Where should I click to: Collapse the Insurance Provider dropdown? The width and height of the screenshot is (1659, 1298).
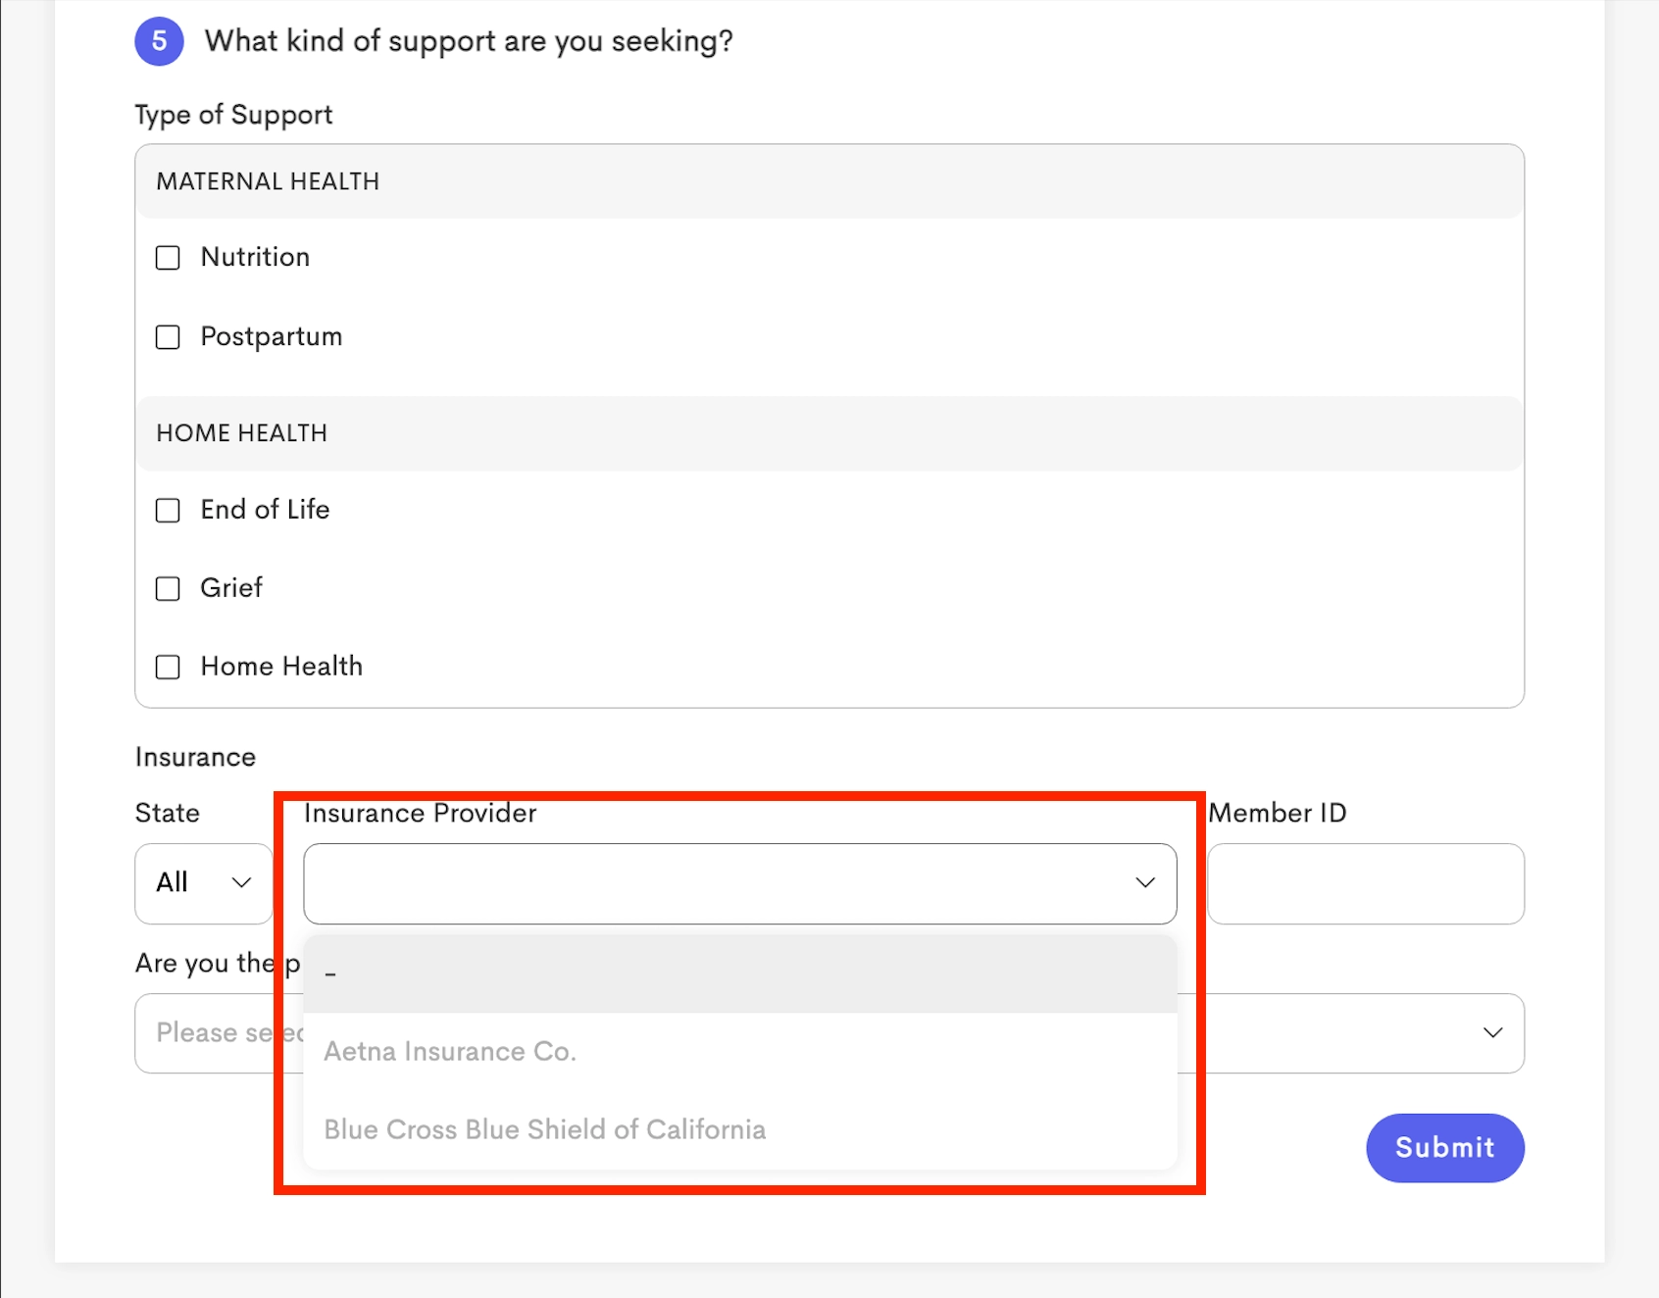pyautogui.click(x=740, y=883)
